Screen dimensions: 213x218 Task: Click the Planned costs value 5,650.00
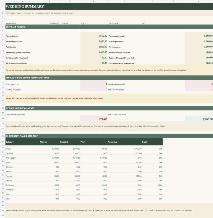(x=103, y=36)
